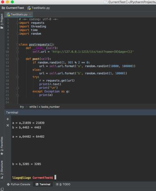Click the terminal prompt cursor

(55, 177)
